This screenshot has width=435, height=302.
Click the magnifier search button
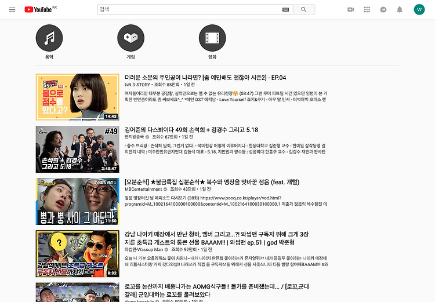[x=304, y=9]
